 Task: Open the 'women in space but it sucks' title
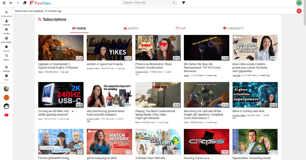pyautogui.click(x=105, y=64)
